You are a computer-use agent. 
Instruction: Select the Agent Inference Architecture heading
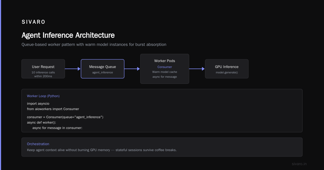68,35
